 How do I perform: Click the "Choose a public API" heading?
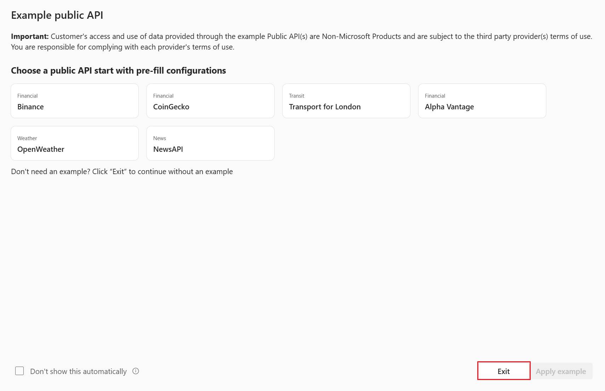tap(118, 71)
